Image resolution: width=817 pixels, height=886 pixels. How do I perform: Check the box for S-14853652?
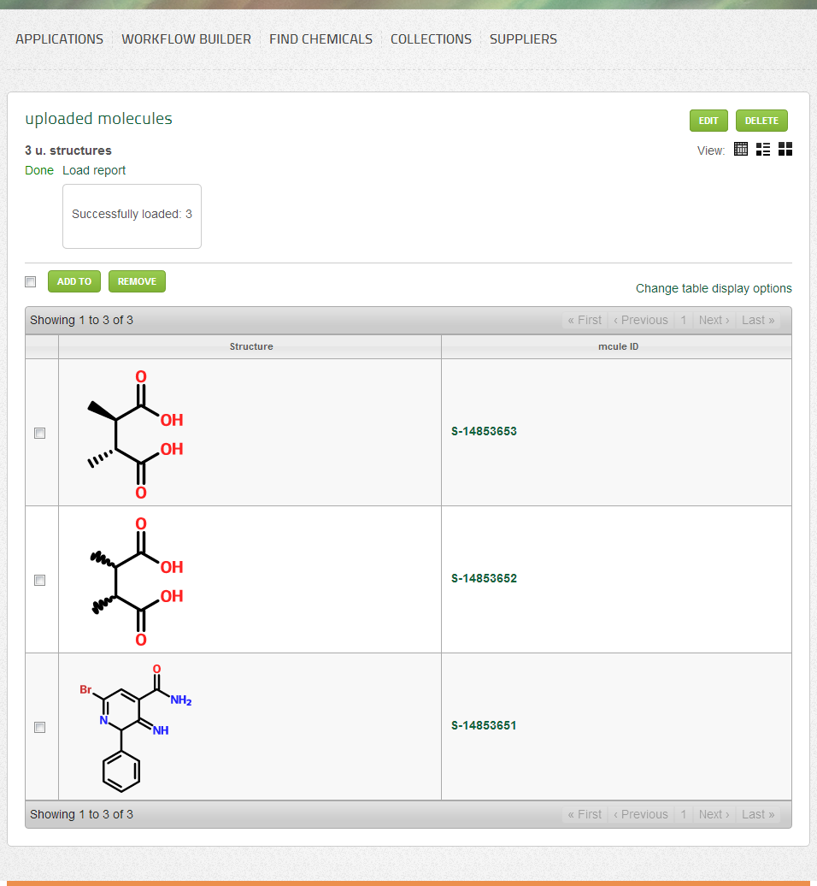tap(39, 581)
